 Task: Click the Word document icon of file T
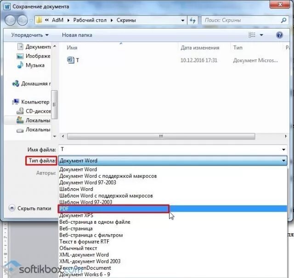(70, 60)
